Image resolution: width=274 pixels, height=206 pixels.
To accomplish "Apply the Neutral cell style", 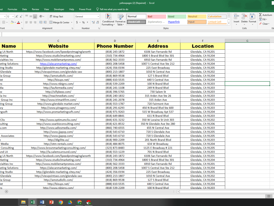I will [197, 16].
